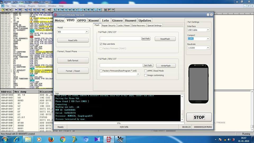Click the Go to address arrow icon

49,10
